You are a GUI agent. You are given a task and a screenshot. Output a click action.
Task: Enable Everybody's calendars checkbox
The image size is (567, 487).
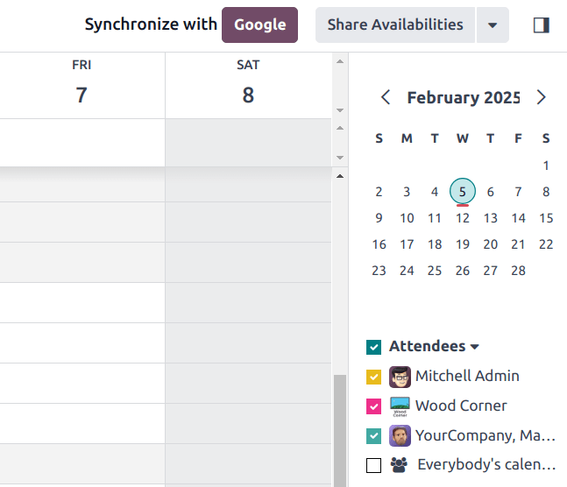(x=374, y=465)
